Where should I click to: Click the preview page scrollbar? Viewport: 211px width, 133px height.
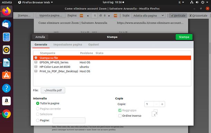[x=210, y=48]
